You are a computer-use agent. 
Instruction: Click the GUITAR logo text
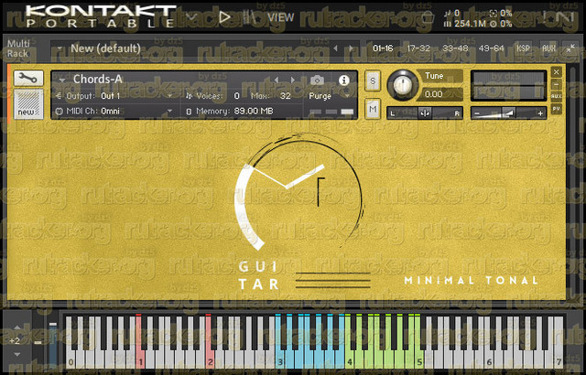pyautogui.click(x=258, y=275)
